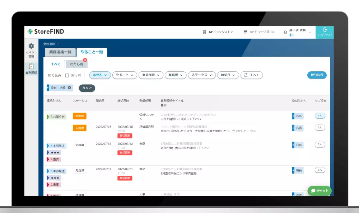Click NPドラッグストア company name in header
The image size is (359, 213).
pyautogui.click(x=221, y=32)
